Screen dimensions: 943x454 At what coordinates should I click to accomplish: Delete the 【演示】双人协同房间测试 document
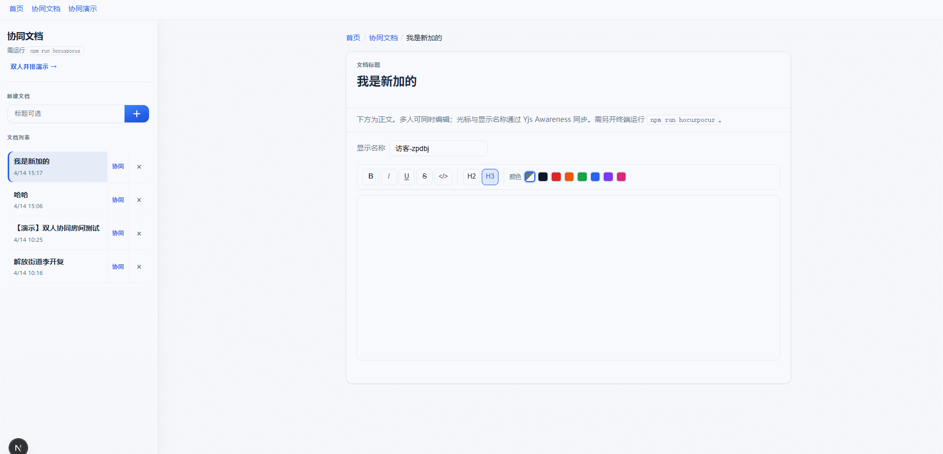pos(139,234)
